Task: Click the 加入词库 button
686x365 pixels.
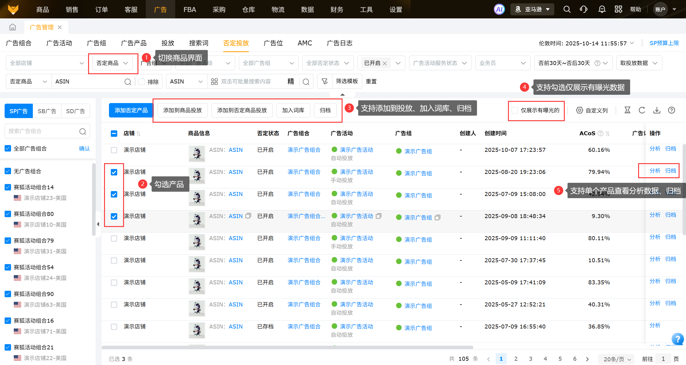Action: [x=293, y=110]
